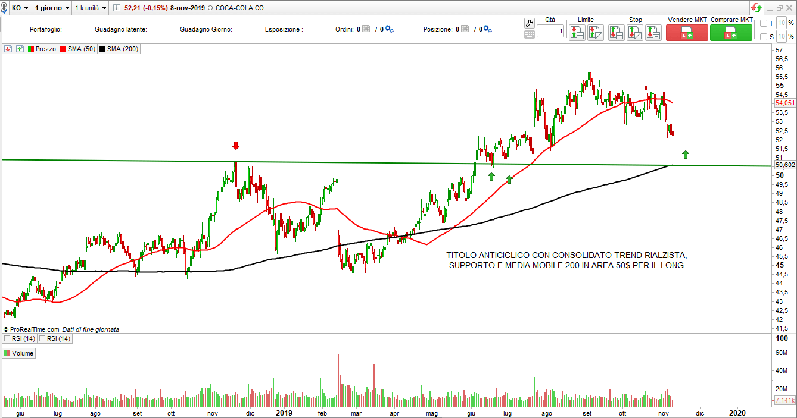Screen dimensions: 797x418
Task: Click the Guadagno Giorno label
Action: (206, 29)
